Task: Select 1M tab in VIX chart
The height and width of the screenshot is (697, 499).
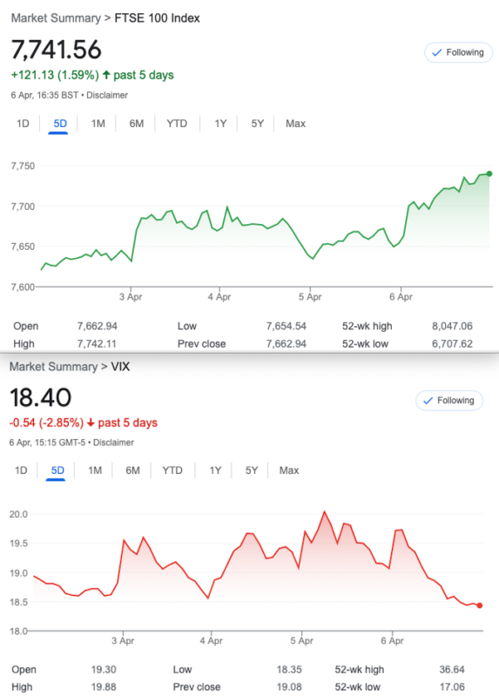Action: [95, 470]
